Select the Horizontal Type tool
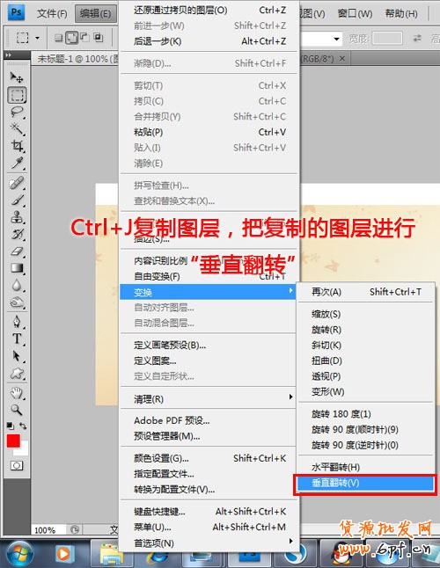 coord(17,339)
